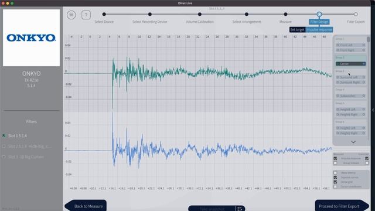Screen dimensions: 375x211
Task: Click icon right of Surround Right speaker
Action: pos(363,82)
